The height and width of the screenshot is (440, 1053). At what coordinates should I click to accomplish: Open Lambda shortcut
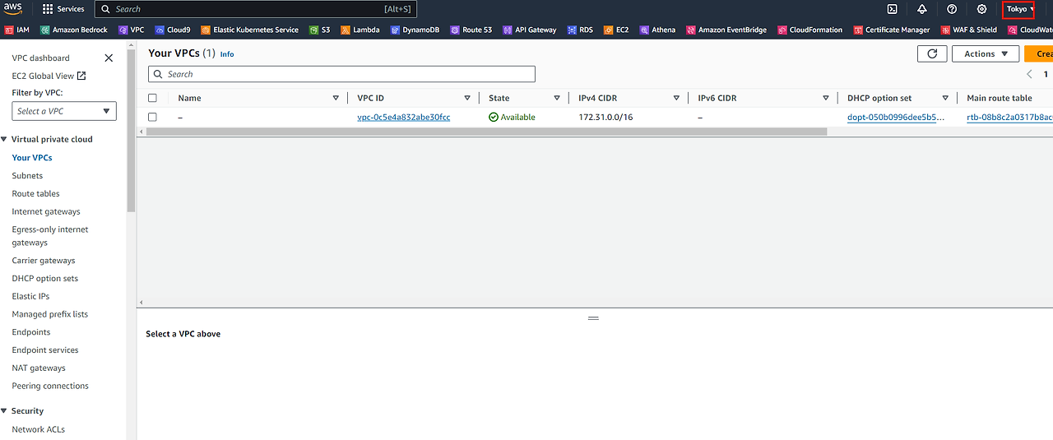pyautogui.click(x=360, y=30)
